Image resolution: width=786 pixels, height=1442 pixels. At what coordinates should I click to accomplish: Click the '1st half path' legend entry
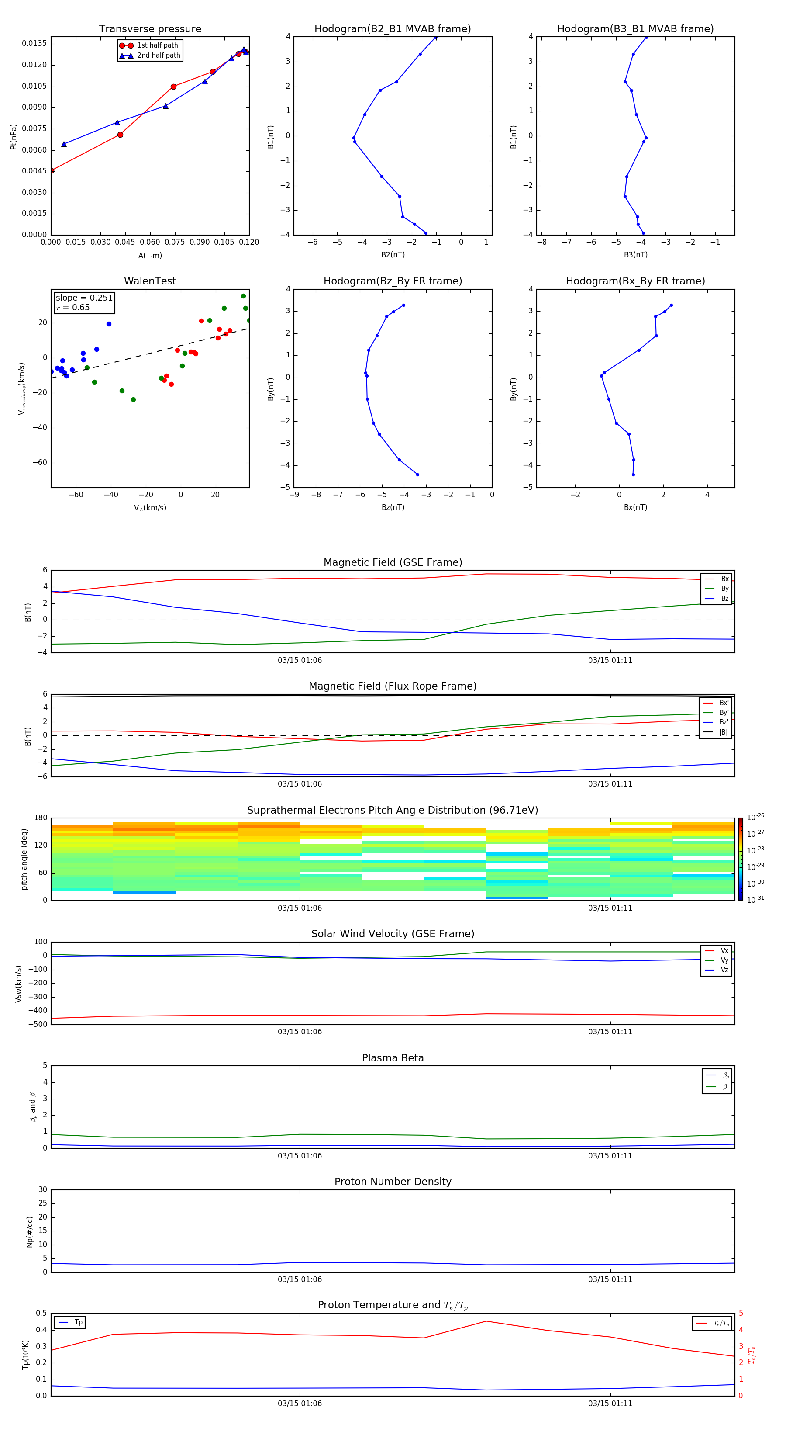pos(149,45)
